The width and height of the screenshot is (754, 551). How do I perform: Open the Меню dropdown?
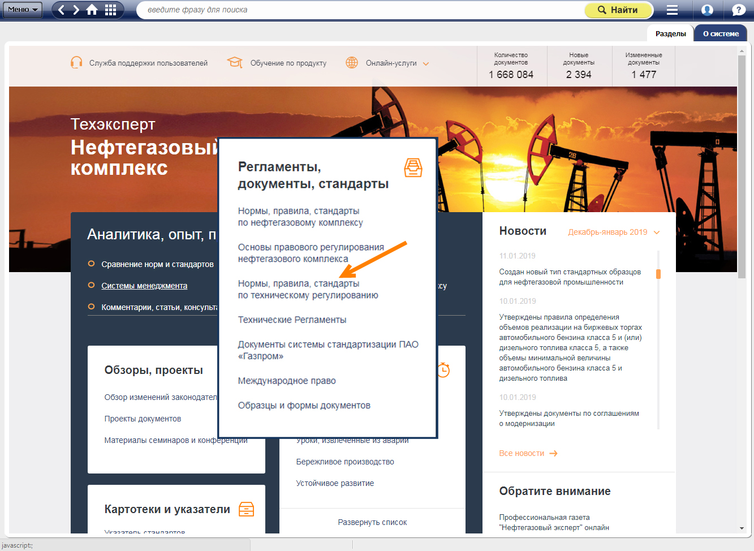23,10
